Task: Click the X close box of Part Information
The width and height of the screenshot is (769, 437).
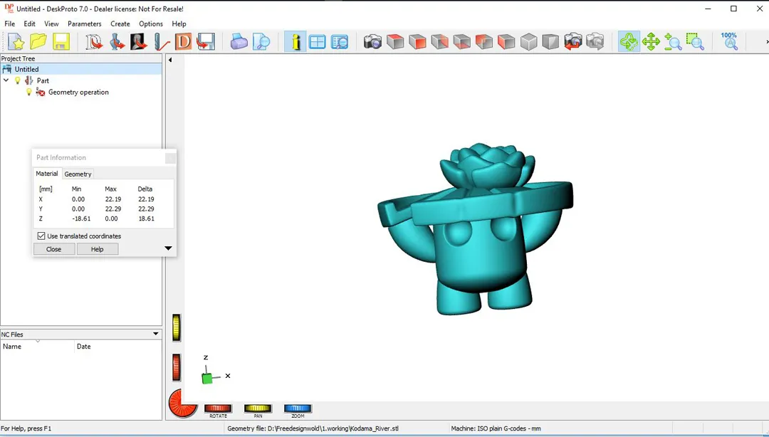Action: 170,158
